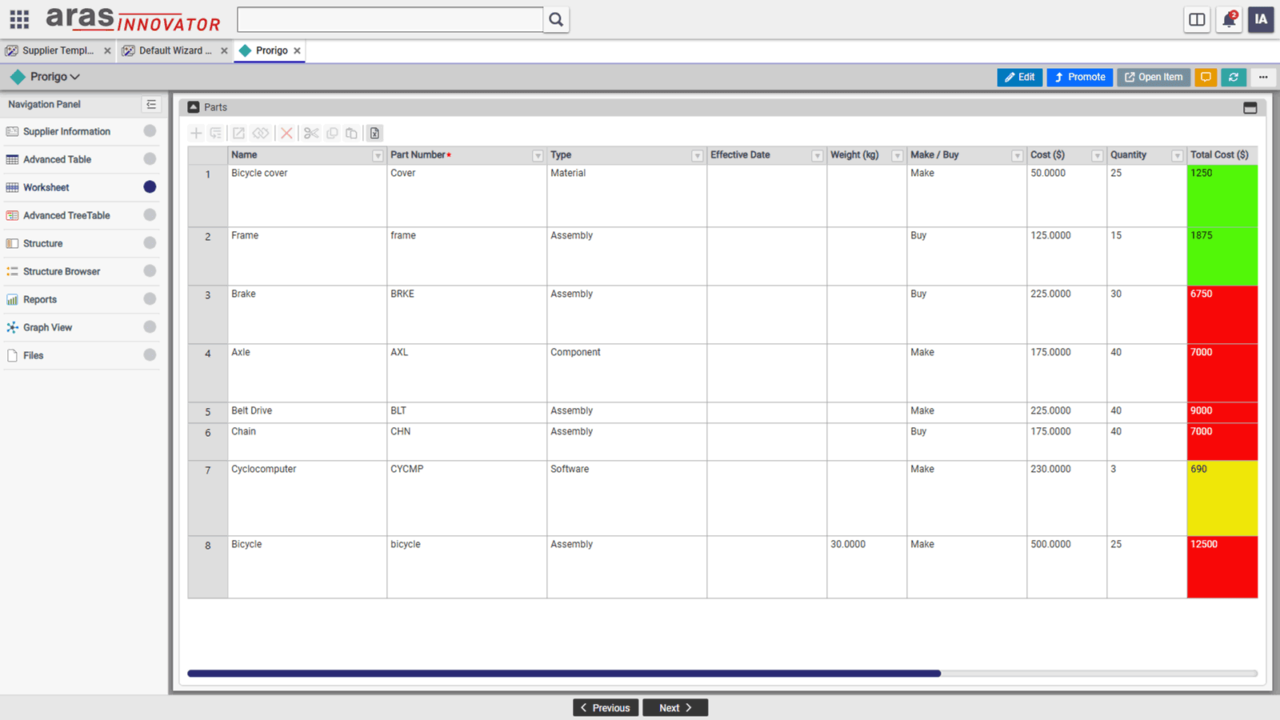Image resolution: width=1280 pixels, height=720 pixels.
Task: Paste with the clipboard icon
Action: point(351,133)
